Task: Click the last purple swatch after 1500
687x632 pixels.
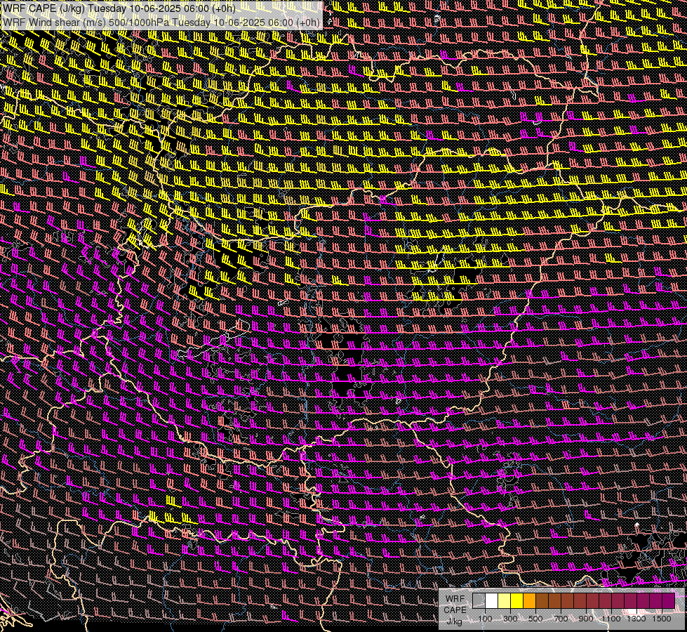Action: pyautogui.click(x=668, y=600)
